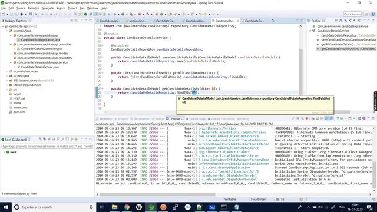Switch to the application.. editor tab
Viewport: 377px width, 212px height.
tap(136, 21)
